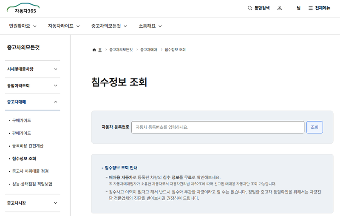The image size is (340, 216).
Task: Click 중고차매매 breadcrumb link
Action: coord(148,50)
